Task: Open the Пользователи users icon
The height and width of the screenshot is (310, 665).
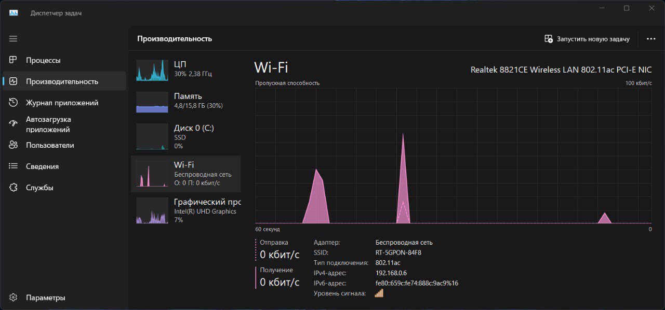Action: click(14, 145)
